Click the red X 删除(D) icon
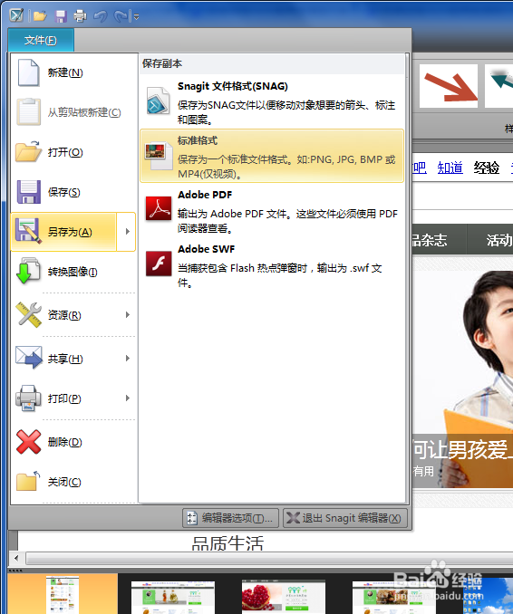The width and height of the screenshot is (513, 614). [x=29, y=442]
